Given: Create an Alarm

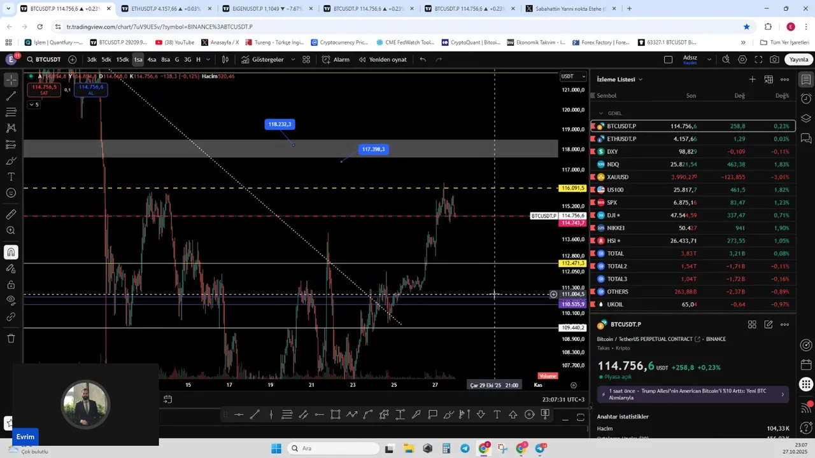Looking at the screenshot, I should tap(336, 59).
